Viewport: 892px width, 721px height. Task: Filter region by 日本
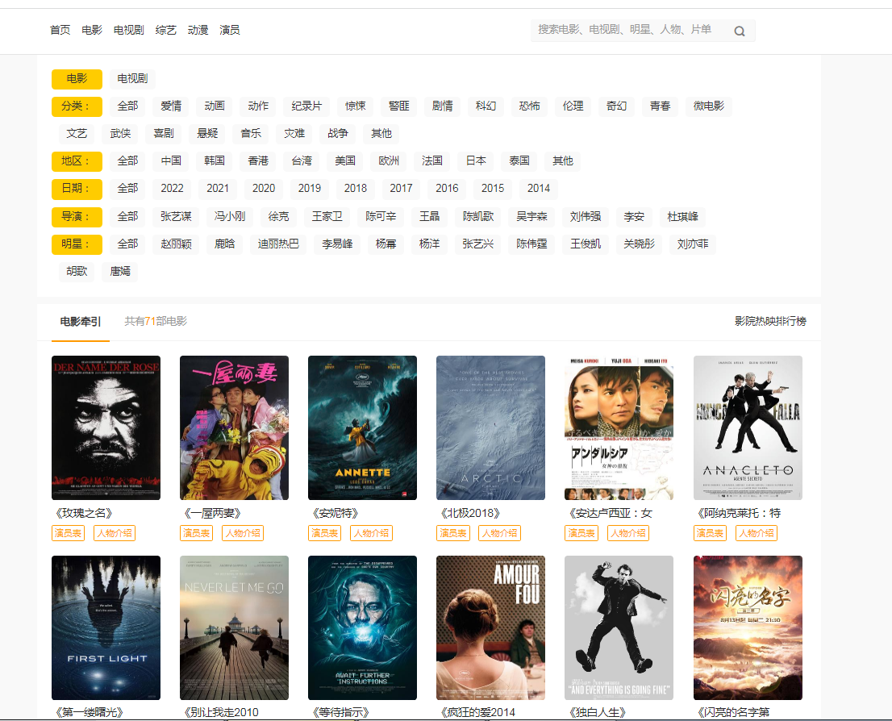(476, 161)
